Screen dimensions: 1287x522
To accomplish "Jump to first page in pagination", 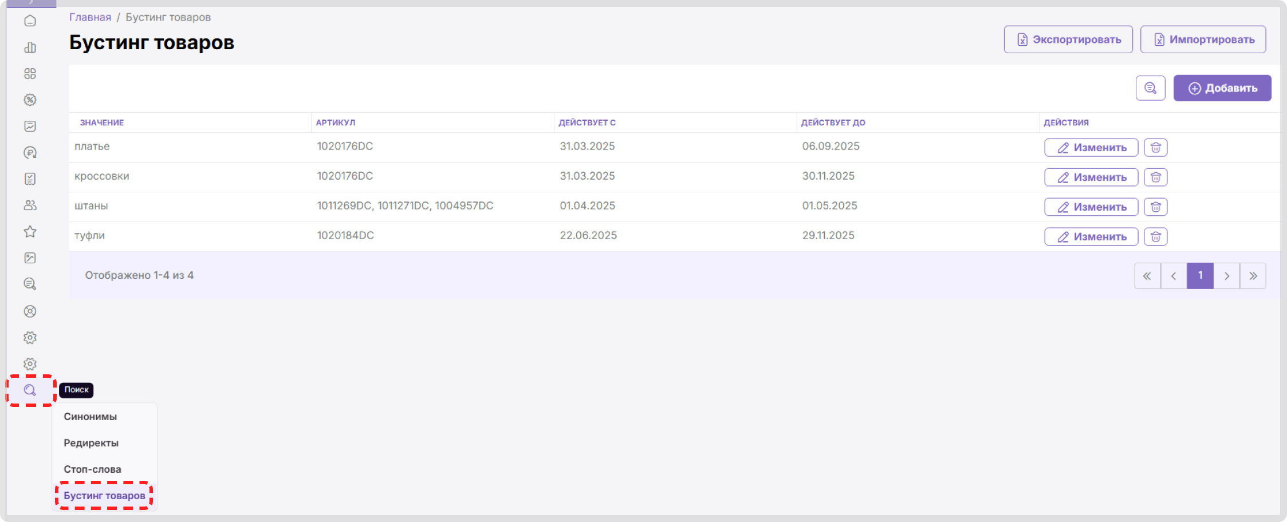I will tap(1147, 276).
